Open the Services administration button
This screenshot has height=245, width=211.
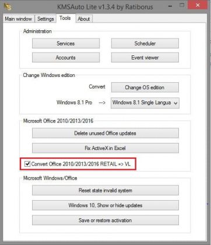[66, 43]
